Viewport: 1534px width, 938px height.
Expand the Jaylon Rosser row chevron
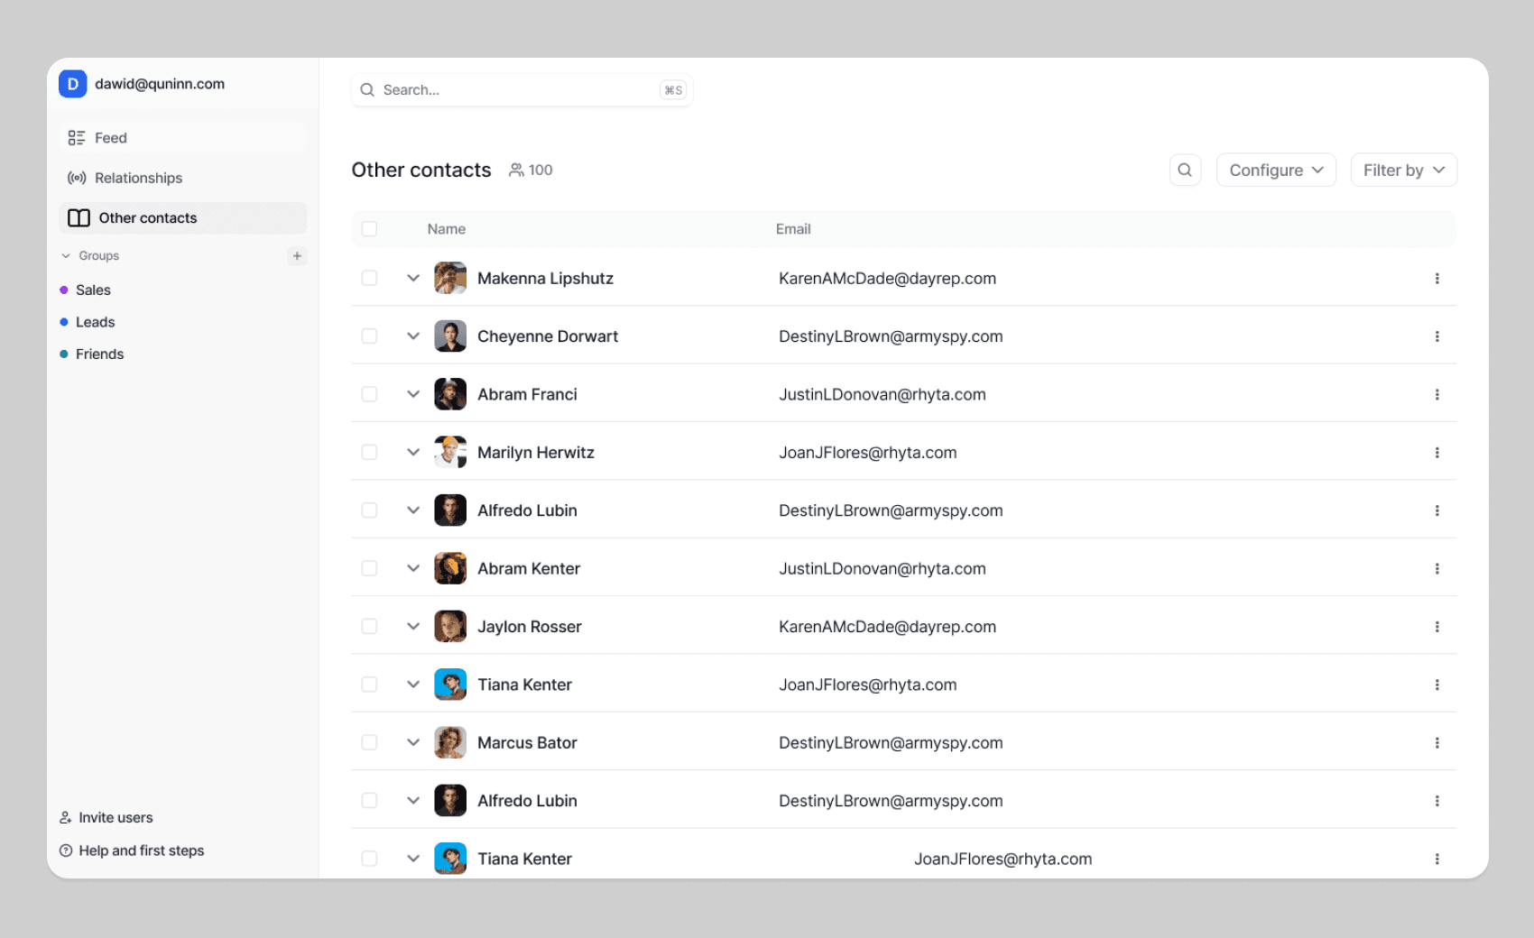413,626
